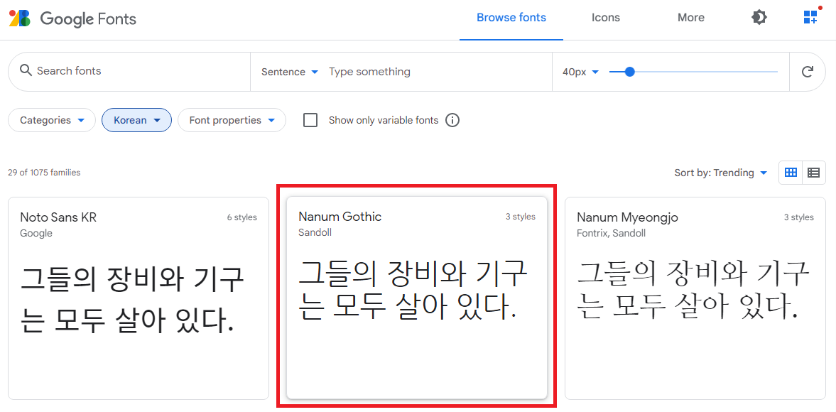Image resolution: width=836 pixels, height=412 pixels.
Task: Reset the preview settings with the refresh icon
Action: (807, 72)
